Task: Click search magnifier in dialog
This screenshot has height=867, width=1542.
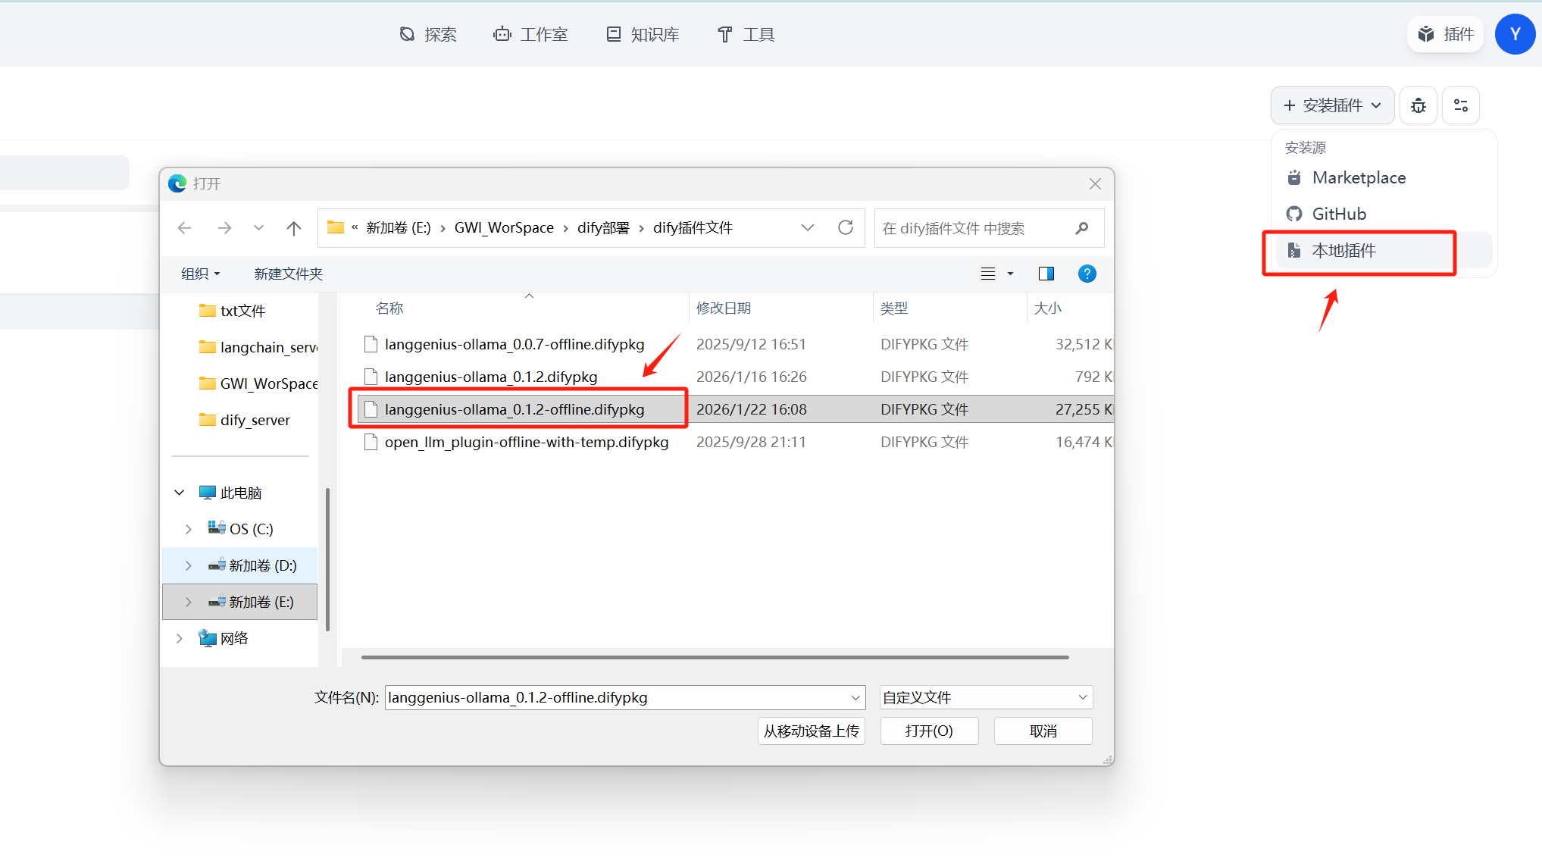Action: (x=1082, y=228)
